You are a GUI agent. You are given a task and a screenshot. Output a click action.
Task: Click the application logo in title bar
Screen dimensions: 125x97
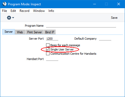[x=5, y=4]
